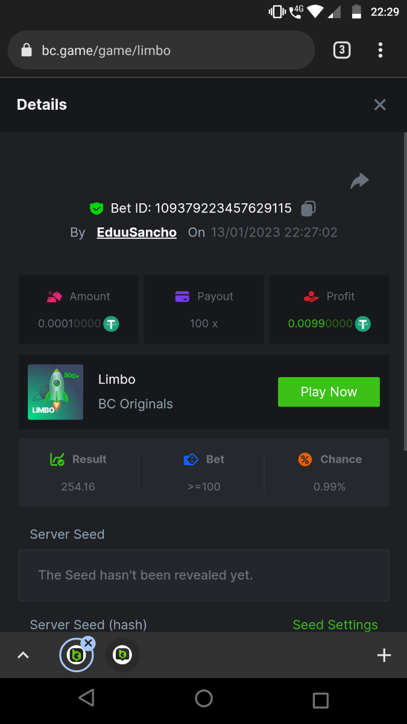Close the first BC tab in strip
This screenshot has height=724, width=407.
[89, 643]
